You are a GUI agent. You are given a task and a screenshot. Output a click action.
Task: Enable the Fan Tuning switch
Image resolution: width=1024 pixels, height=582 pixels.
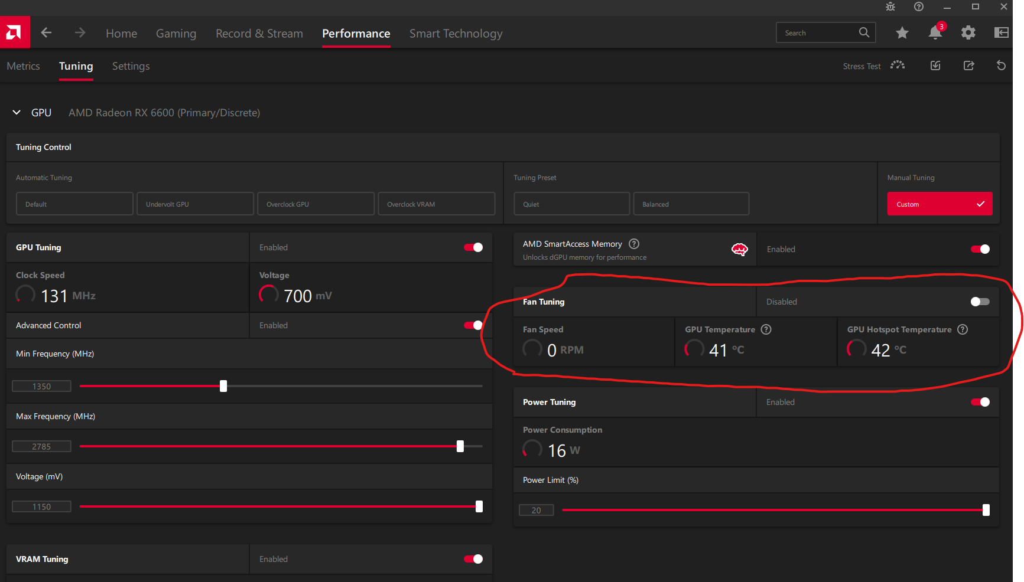(980, 302)
